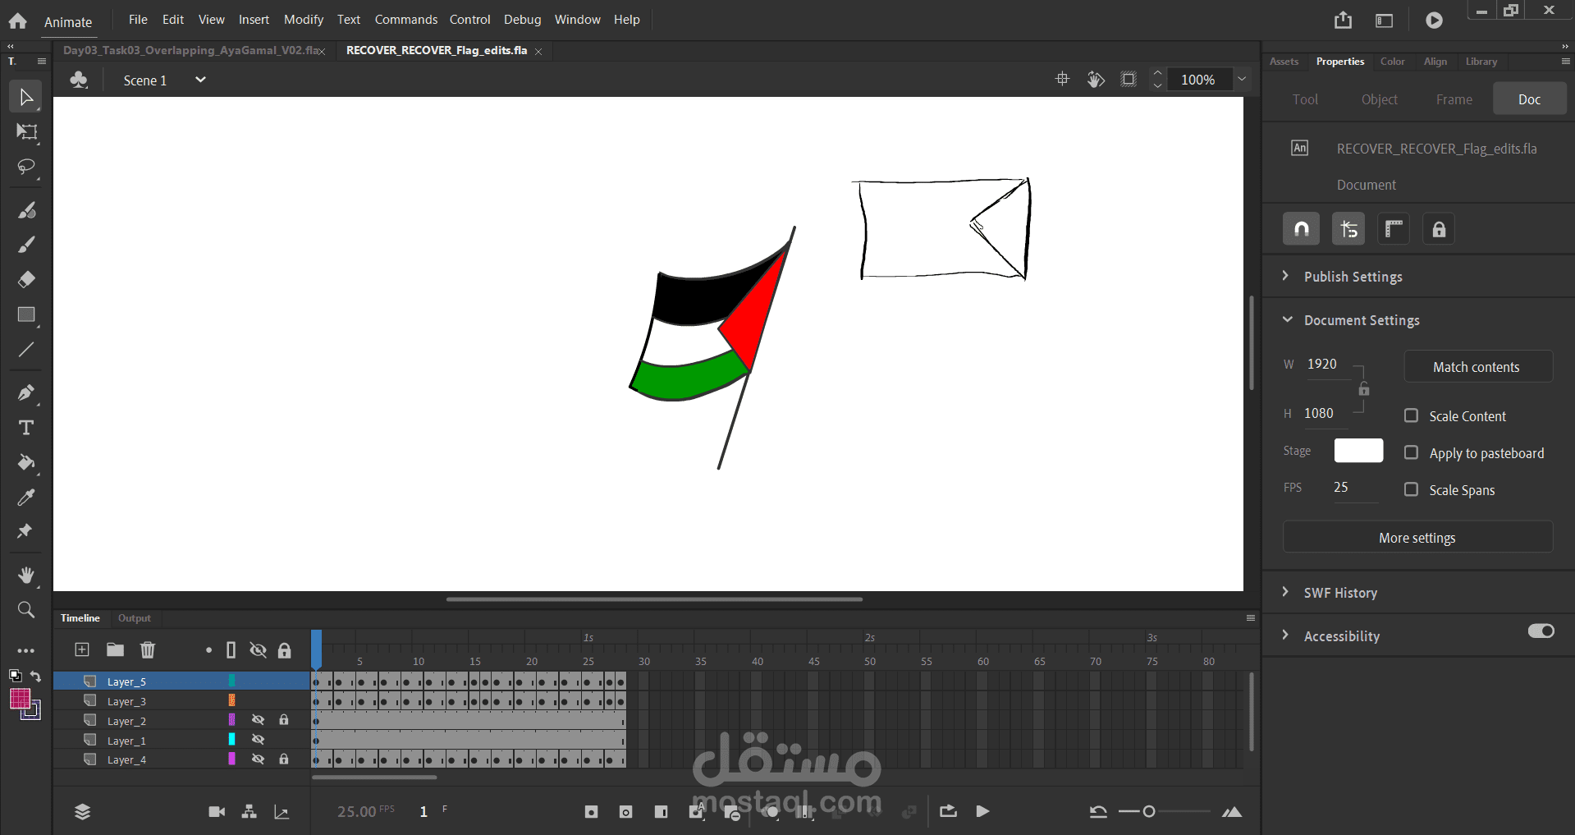Image resolution: width=1575 pixels, height=835 pixels.
Task: Switch to the Frame properties tab
Action: pos(1454,99)
